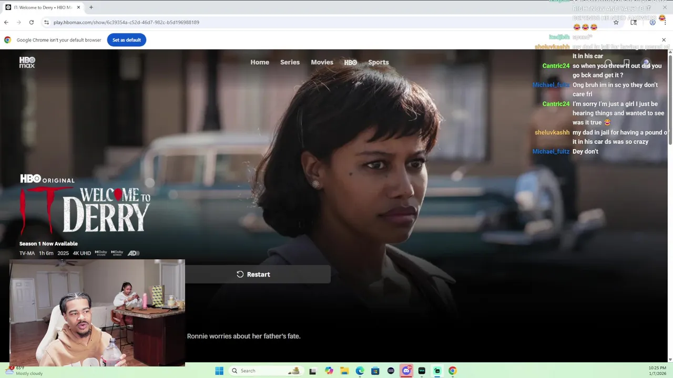This screenshot has height=378, width=673.
Task: Click the streamer webcam overlay
Action: pos(97,313)
